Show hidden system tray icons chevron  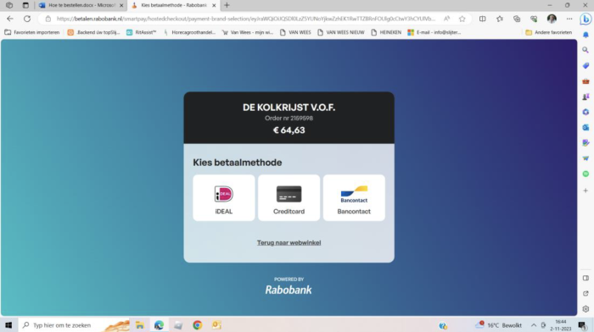point(534,325)
